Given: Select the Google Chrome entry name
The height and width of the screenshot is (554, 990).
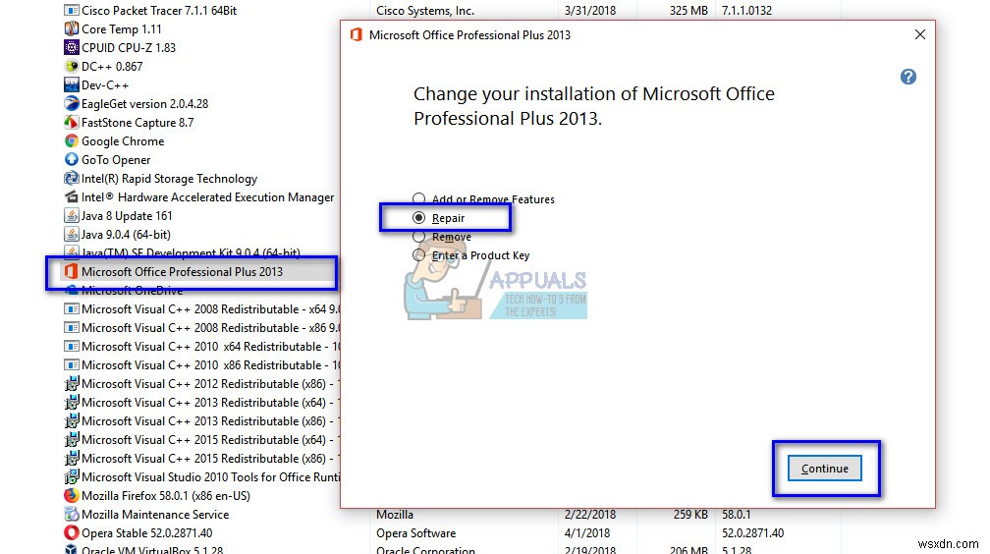Looking at the screenshot, I should tap(123, 141).
